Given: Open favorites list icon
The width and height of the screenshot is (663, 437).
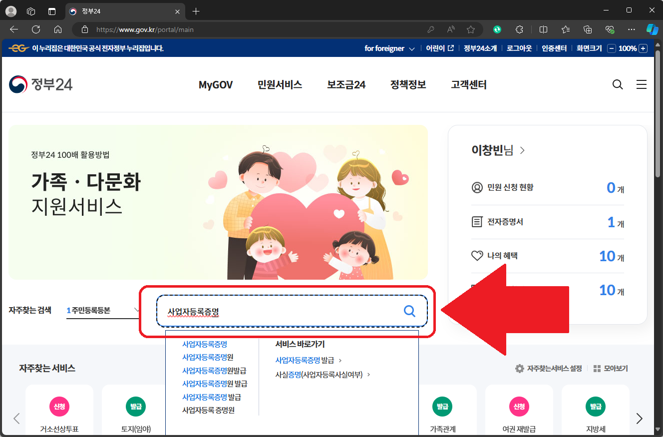Looking at the screenshot, I should [x=566, y=29].
